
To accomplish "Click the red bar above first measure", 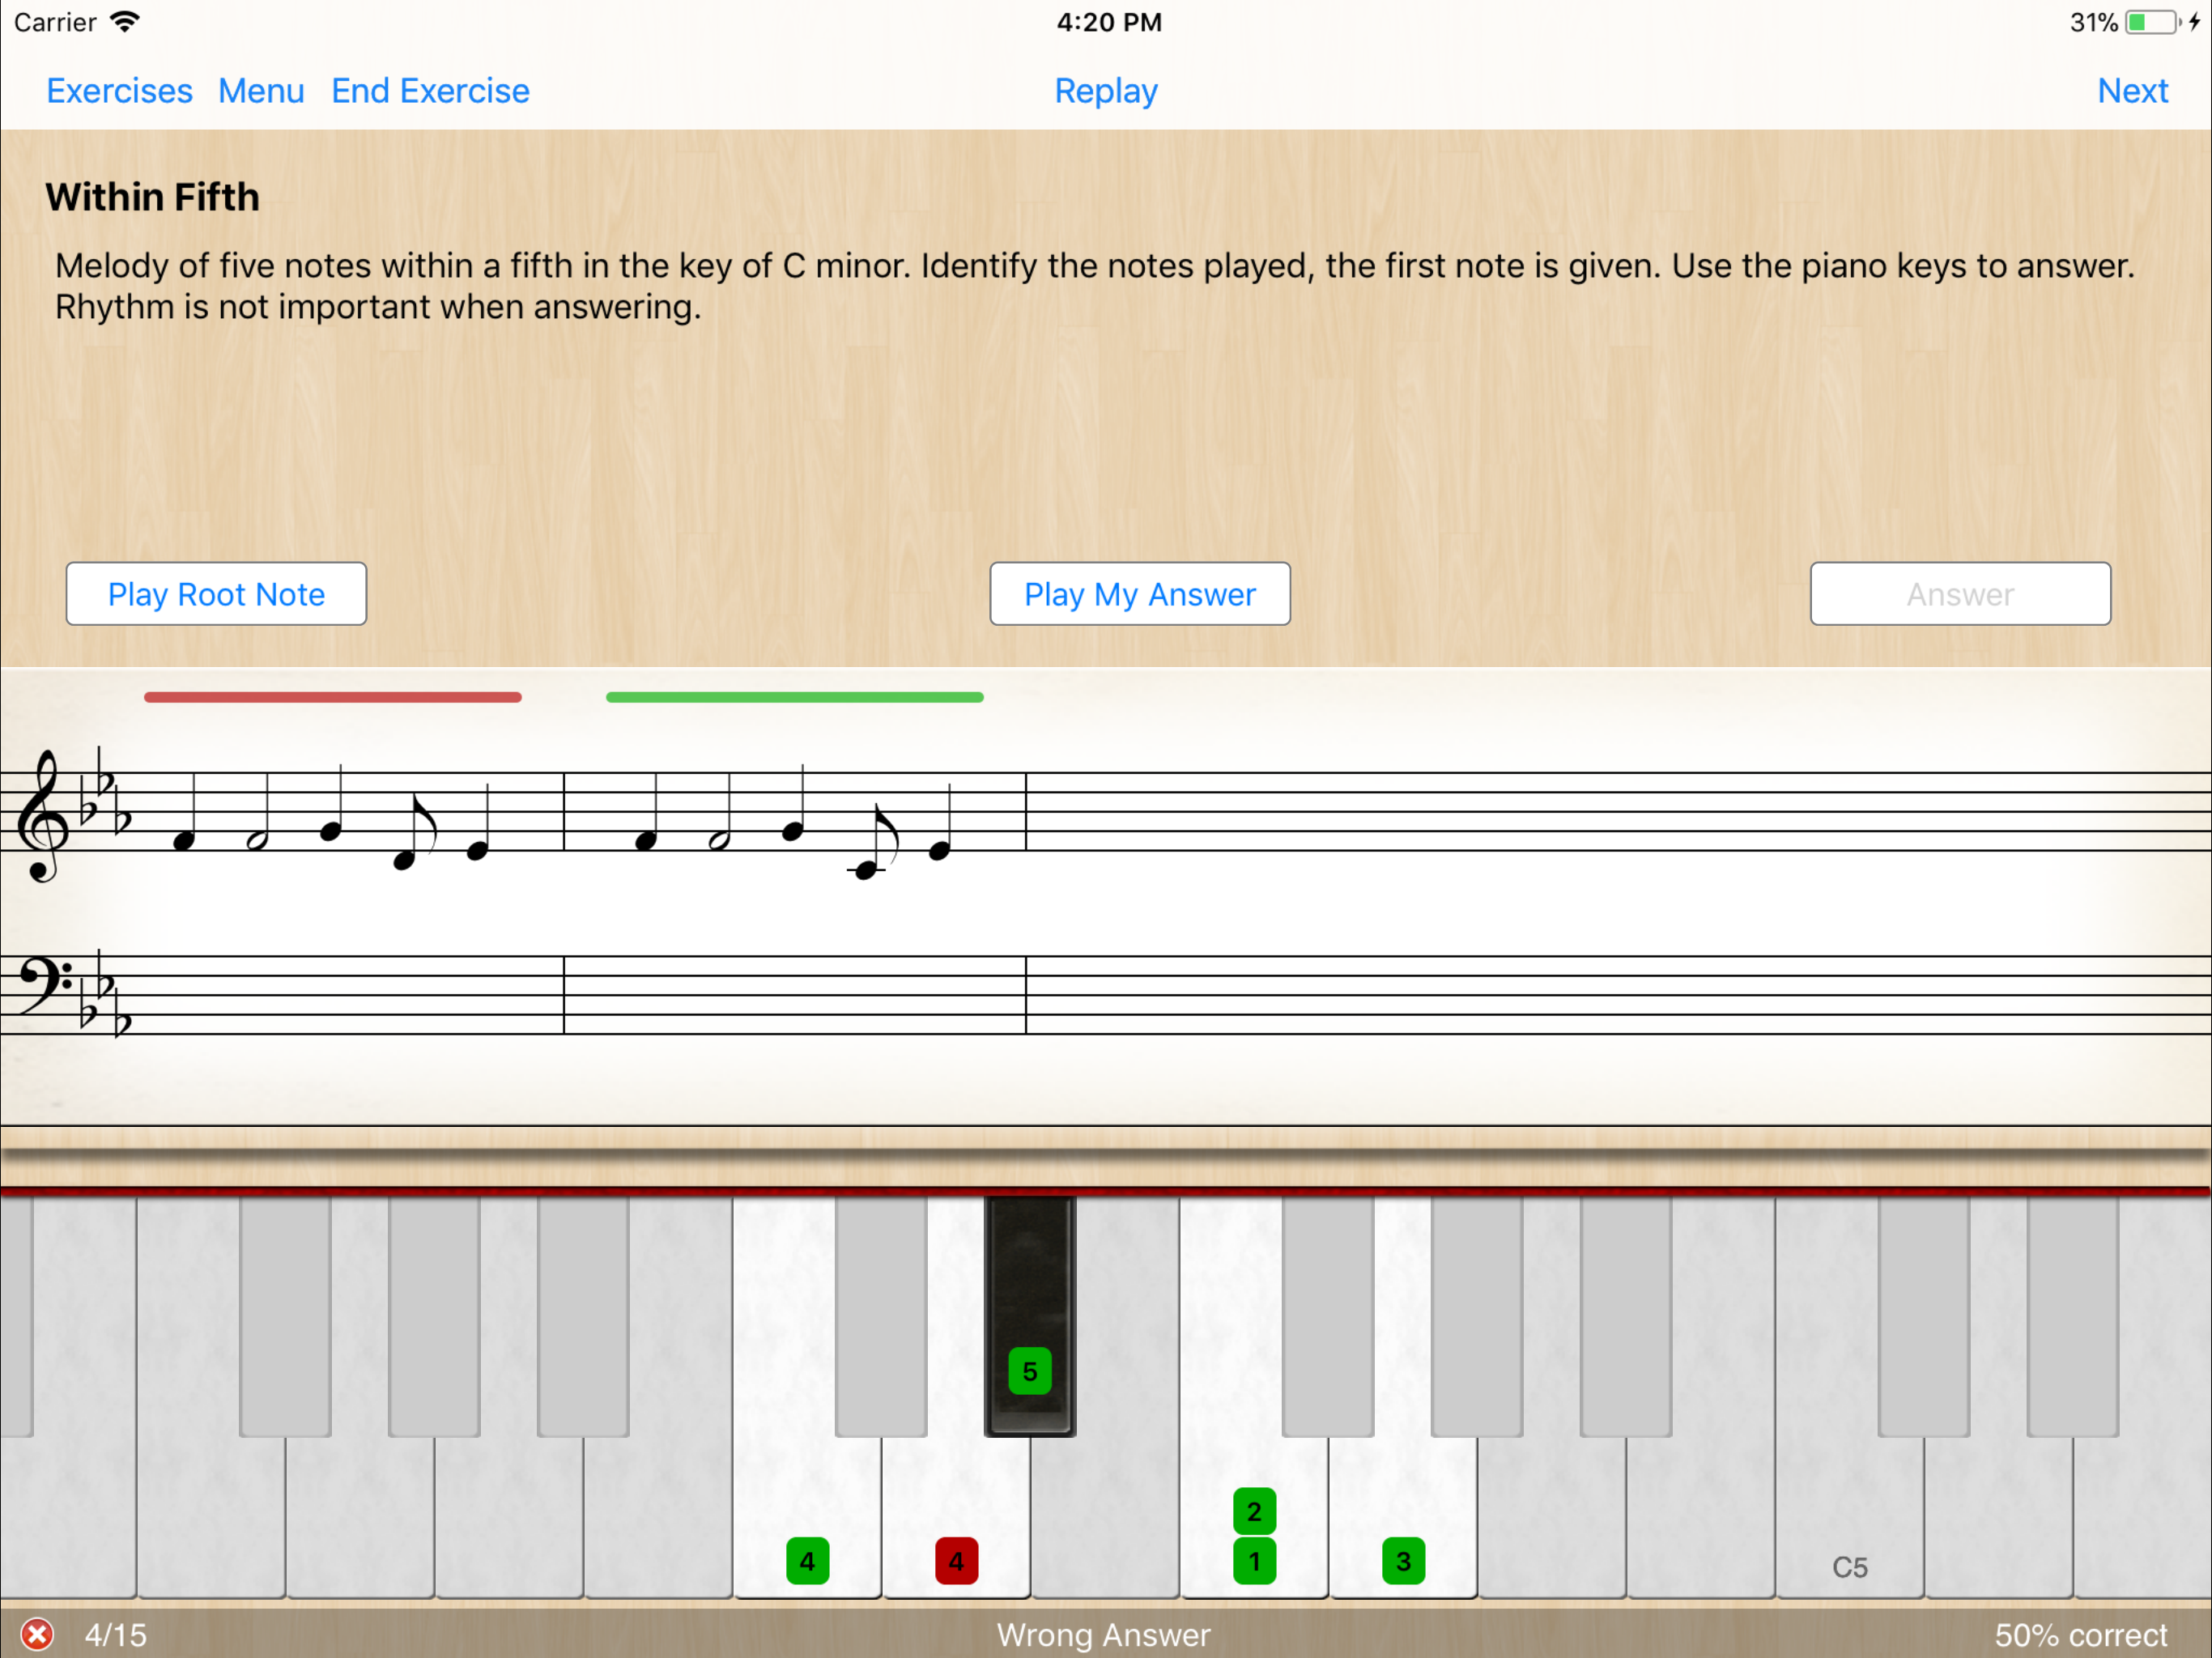I will click(332, 697).
